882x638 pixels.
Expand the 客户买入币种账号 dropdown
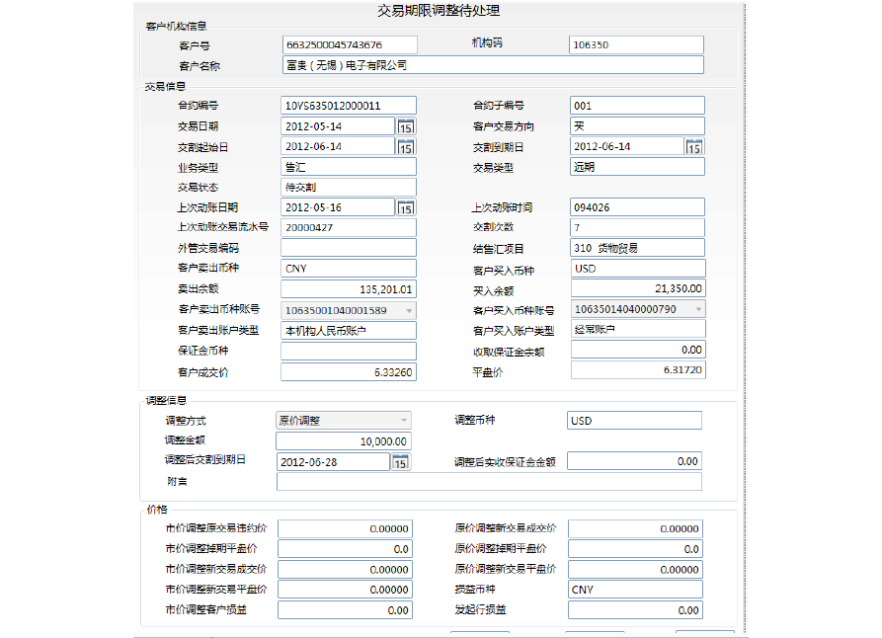coord(698,309)
